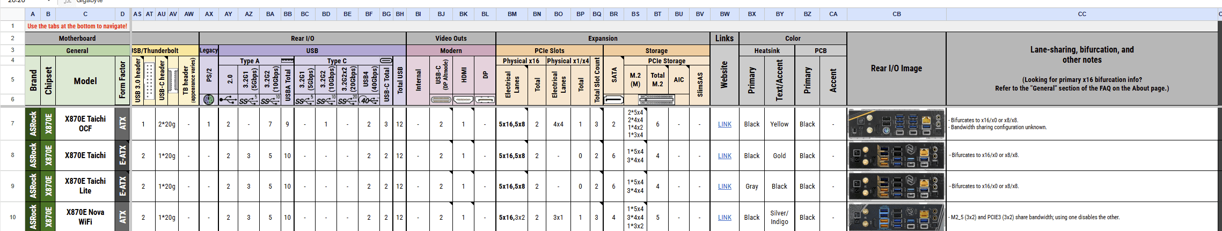
Task: Click the 'Form Factor' header cell
Action: coord(122,81)
